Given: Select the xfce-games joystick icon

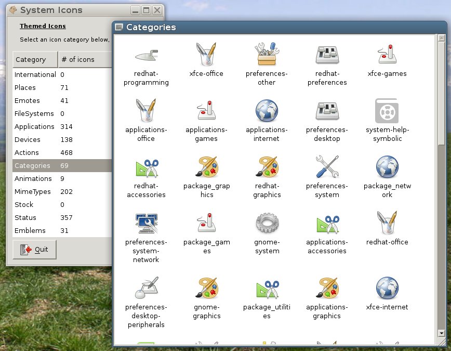Looking at the screenshot, I should (x=387, y=54).
